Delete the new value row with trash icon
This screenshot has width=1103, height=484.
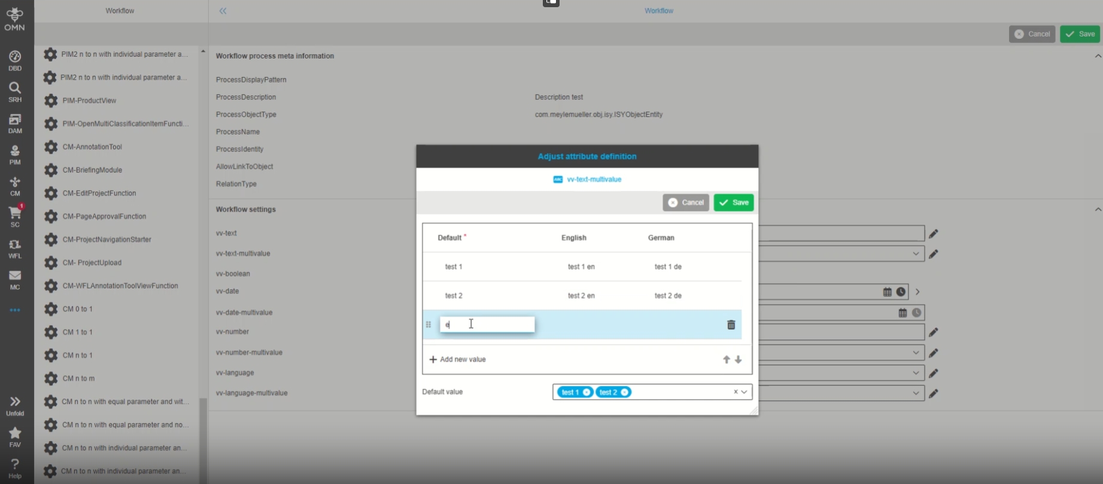pos(731,324)
